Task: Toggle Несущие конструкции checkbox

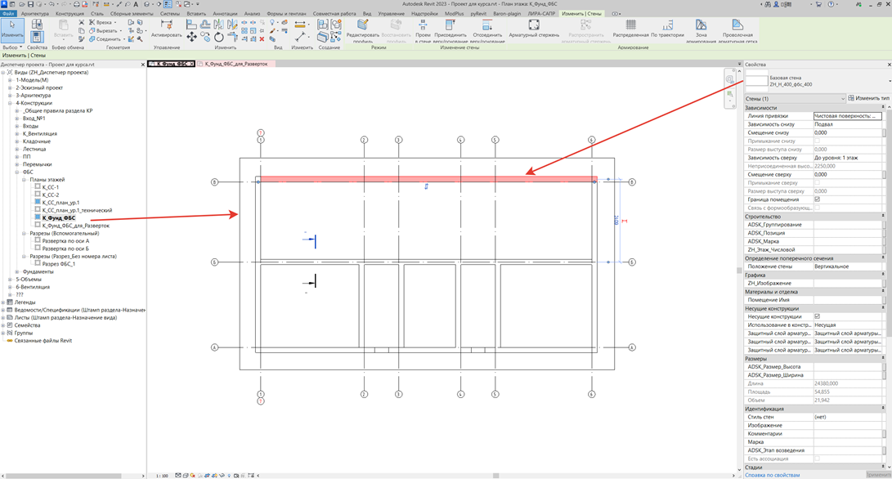Action: click(817, 316)
